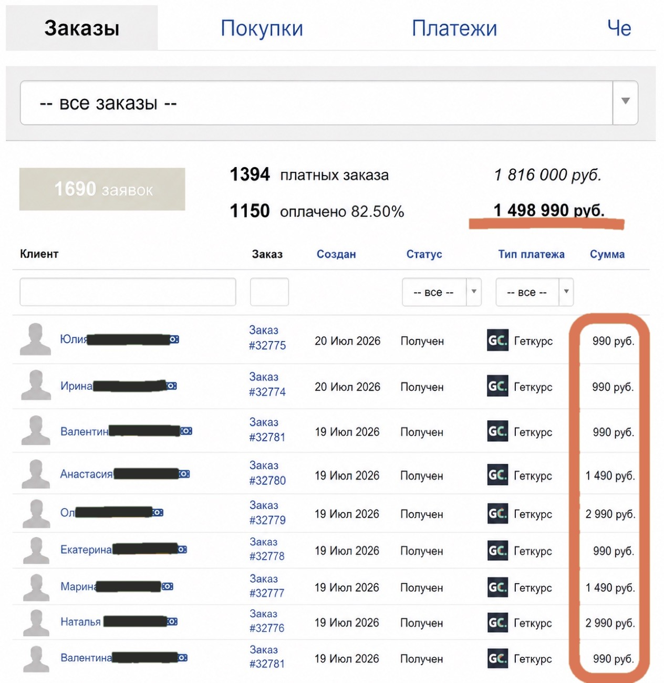Viewport: 664px width, 683px height.
Task: Click Ирина's avatar icon
Action: point(35,385)
